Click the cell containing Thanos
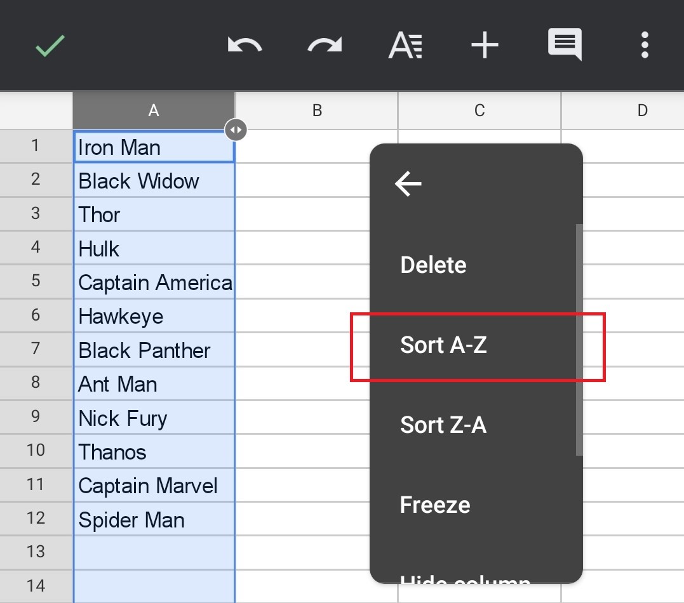 (x=154, y=451)
